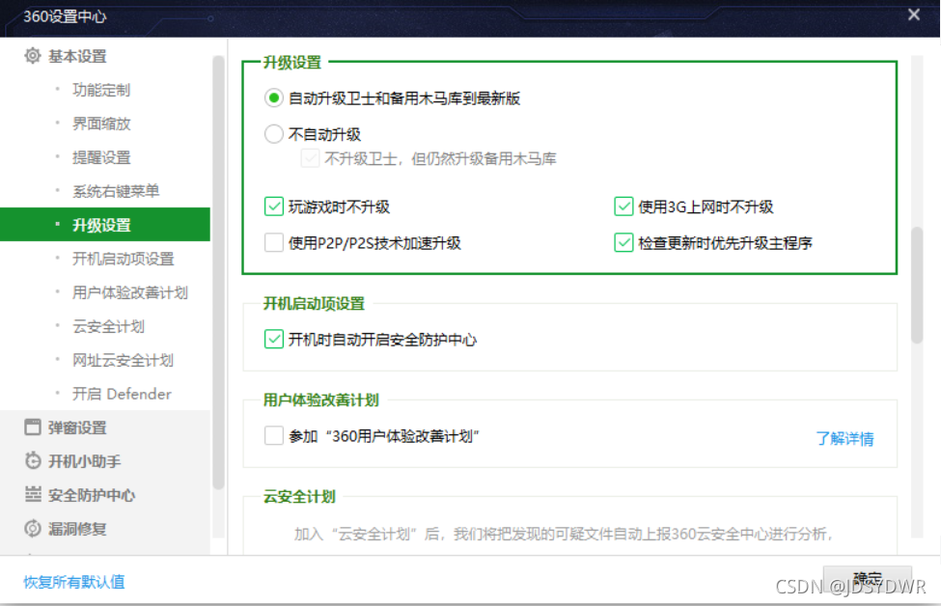The image size is (941, 606).
Task: Click the gear icon beside 基本设置
Action: (x=33, y=56)
